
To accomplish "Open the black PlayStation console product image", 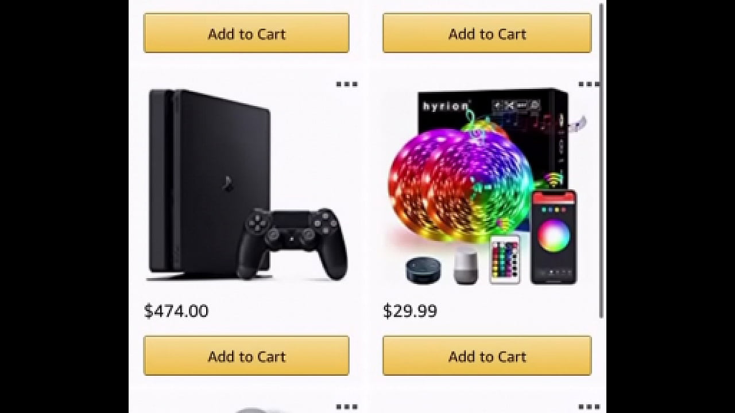I will 247,185.
